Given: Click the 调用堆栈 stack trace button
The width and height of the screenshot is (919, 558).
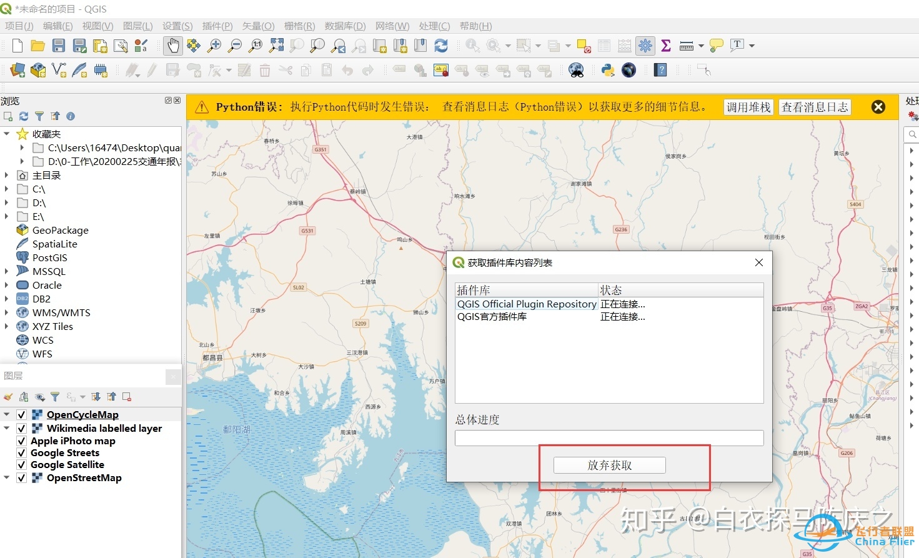Looking at the screenshot, I should point(748,107).
